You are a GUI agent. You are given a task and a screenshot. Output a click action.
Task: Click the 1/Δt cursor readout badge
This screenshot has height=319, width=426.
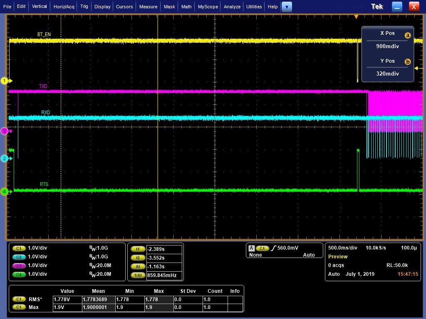pyautogui.click(x=138, y=275)
